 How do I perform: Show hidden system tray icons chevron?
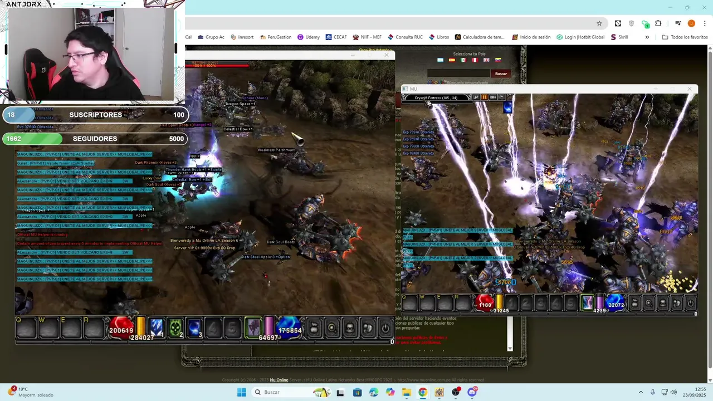tap(641, 392)
